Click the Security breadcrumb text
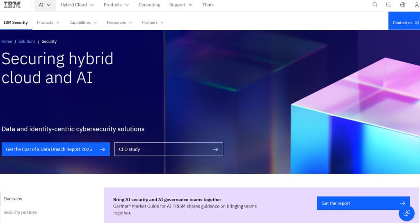Viewport: 420px width, 223px height. [49, 41]
